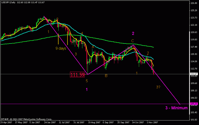Click the 1 Nov 2007 date label
Image resolution: width=199 pixels, height=125 pixels.
(152, 122)
